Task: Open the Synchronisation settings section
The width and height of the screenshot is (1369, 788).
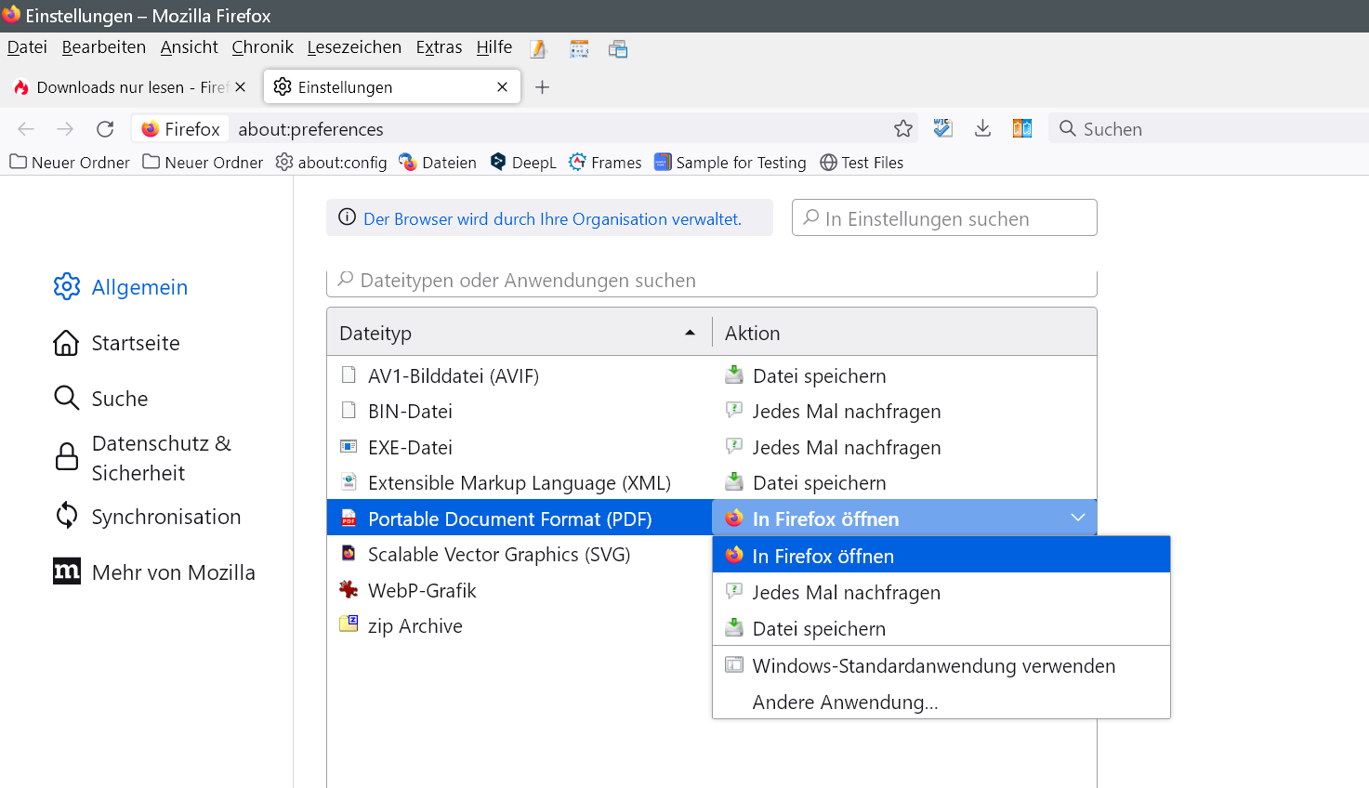Action: click(165, 517)
